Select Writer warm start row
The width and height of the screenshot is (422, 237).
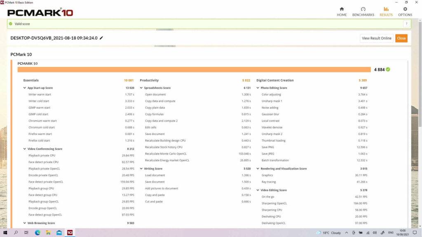[x=81, y=95]
